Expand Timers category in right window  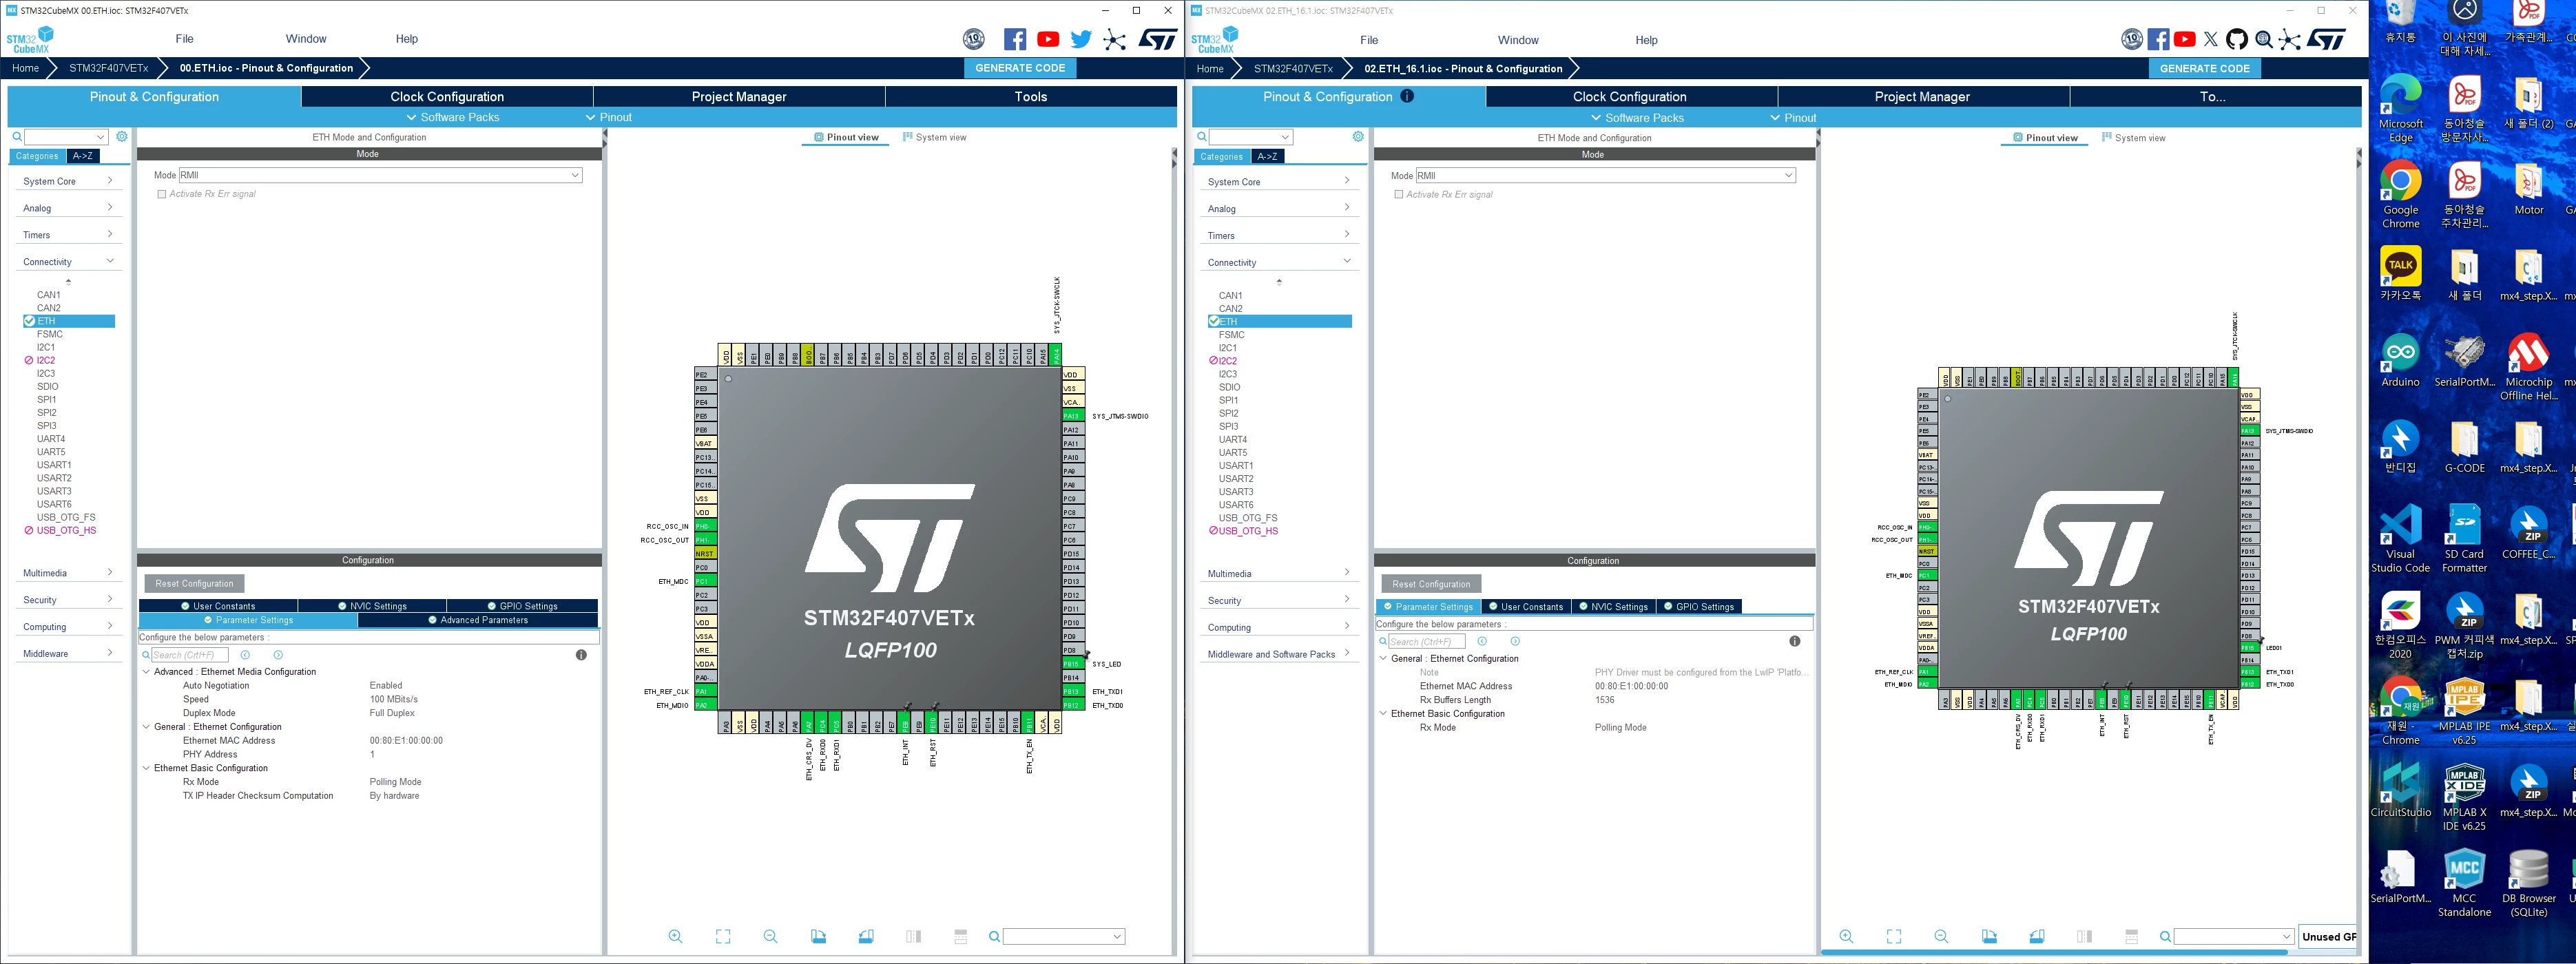[x=1279, y=235]
